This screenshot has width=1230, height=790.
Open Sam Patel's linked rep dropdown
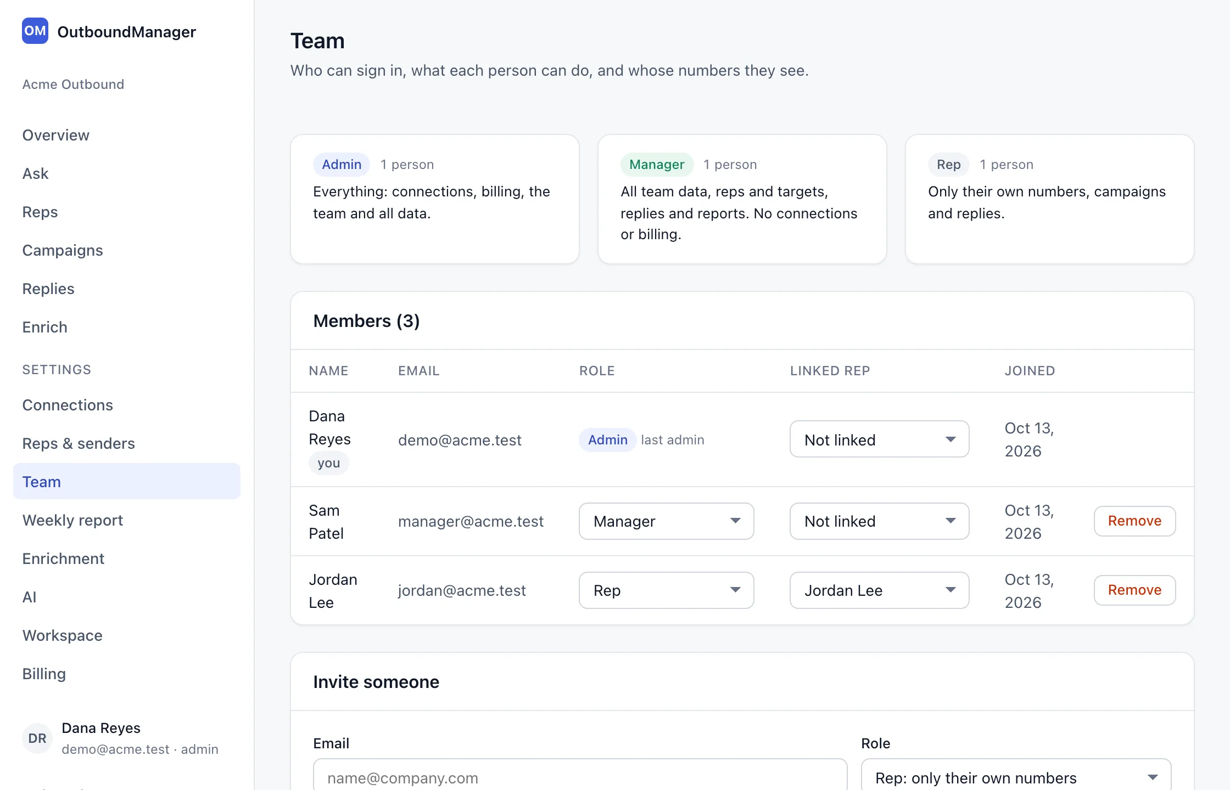coord(879,521)
